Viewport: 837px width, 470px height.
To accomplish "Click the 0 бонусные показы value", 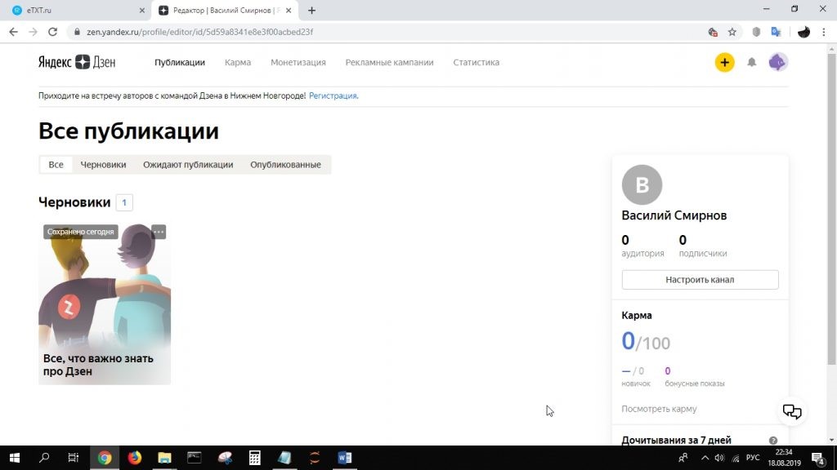I will [695, 377].
